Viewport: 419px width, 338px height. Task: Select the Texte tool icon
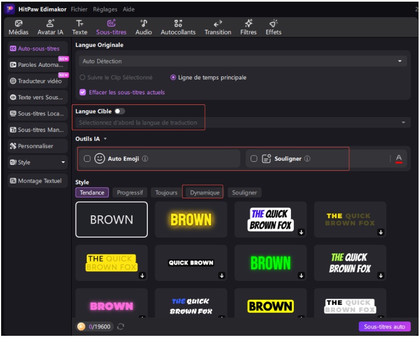point(79,24)
